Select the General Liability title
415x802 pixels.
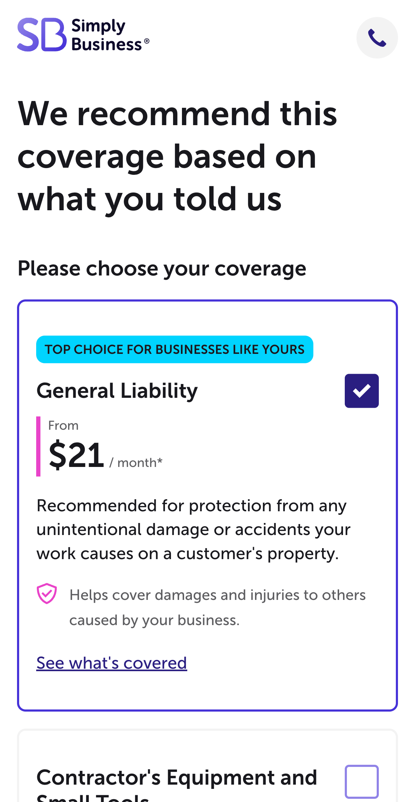pyautogui.click(x=117, y=391)
